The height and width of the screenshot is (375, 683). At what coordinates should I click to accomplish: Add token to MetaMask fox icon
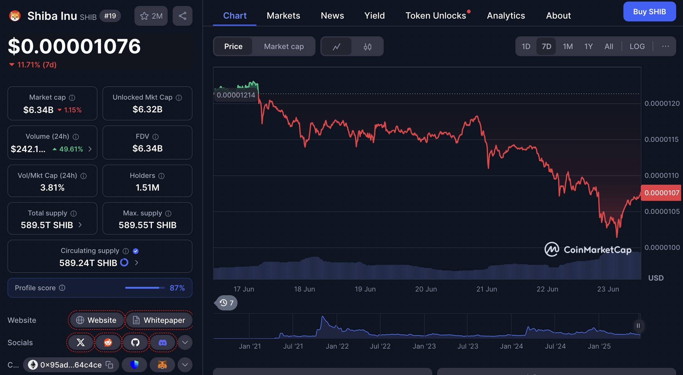tap(162, 365)
